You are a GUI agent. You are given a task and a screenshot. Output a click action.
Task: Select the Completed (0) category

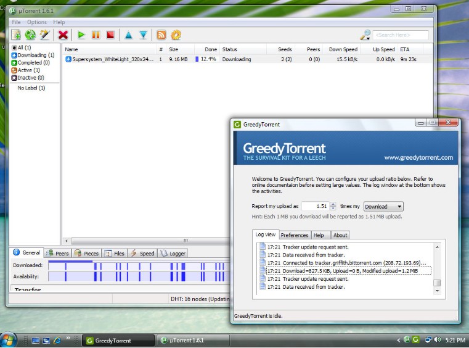point(31,62)
